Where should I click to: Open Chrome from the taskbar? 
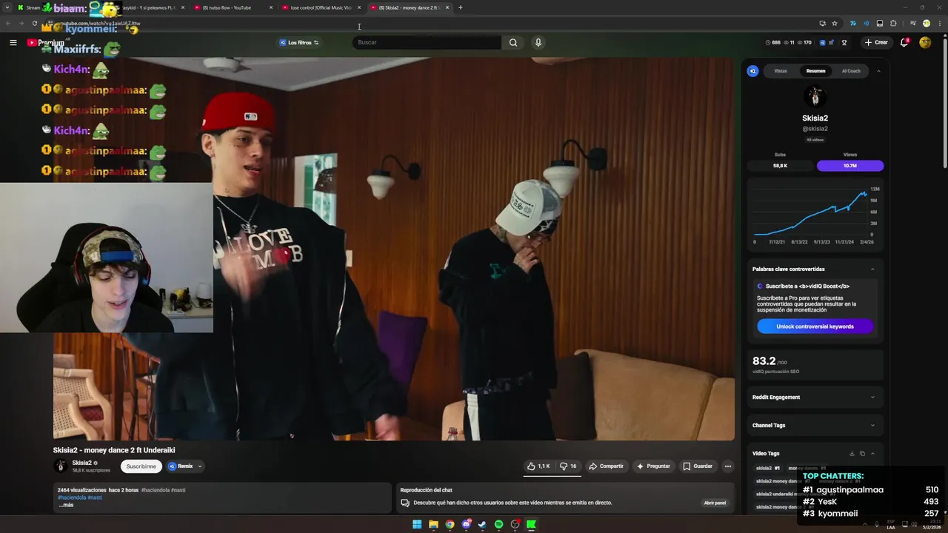click(450, 524)
